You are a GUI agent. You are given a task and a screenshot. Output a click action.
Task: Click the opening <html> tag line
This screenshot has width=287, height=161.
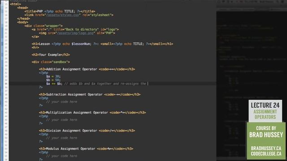point(15,4)
